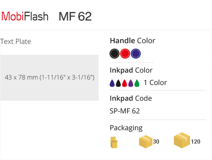Click the green inkpad drop icon
This screenshot has height=160, width=212.
pyautogui.click(x=137, y=83)
